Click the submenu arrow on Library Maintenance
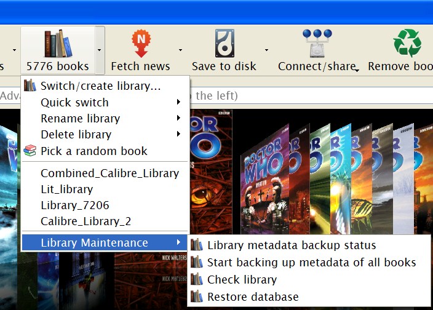 coord(178,242)
